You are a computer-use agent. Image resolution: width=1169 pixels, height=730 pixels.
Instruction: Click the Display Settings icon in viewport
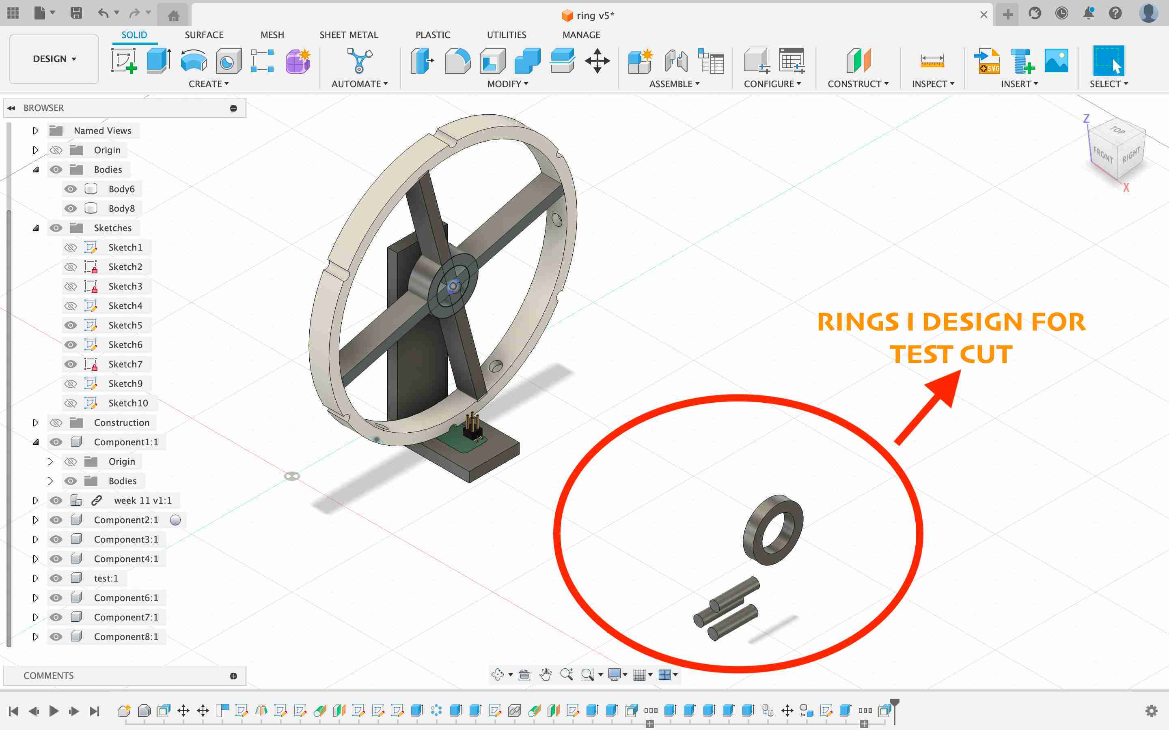point(619,674)
